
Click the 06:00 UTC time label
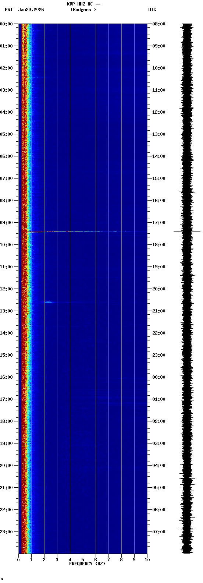click(x=159, y=510)
